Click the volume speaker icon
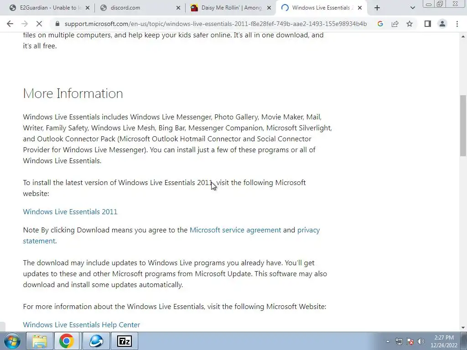 (x=421, y=341)
